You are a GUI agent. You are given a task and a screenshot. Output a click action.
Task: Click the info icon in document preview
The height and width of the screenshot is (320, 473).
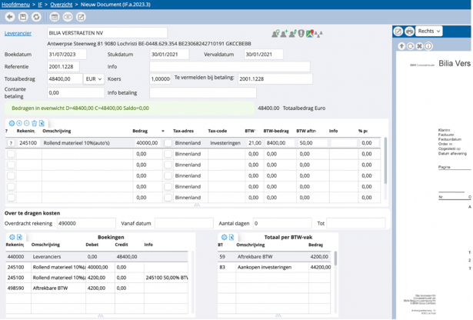428,46
